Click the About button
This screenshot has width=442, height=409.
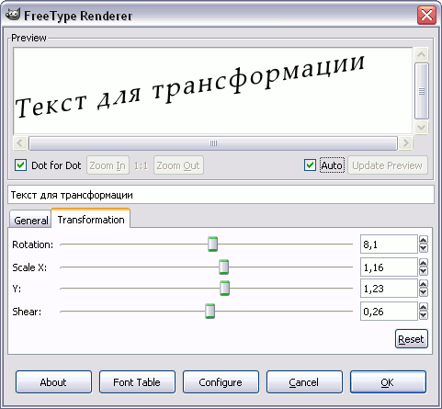pos(53,382)
